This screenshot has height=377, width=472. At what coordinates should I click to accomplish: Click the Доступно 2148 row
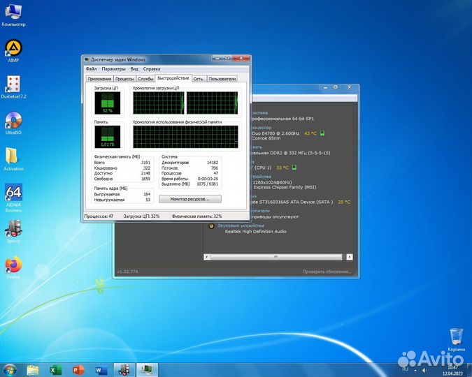click(122, 173)
